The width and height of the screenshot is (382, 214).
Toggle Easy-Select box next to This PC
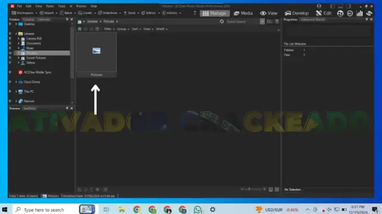tap(10, 91)
